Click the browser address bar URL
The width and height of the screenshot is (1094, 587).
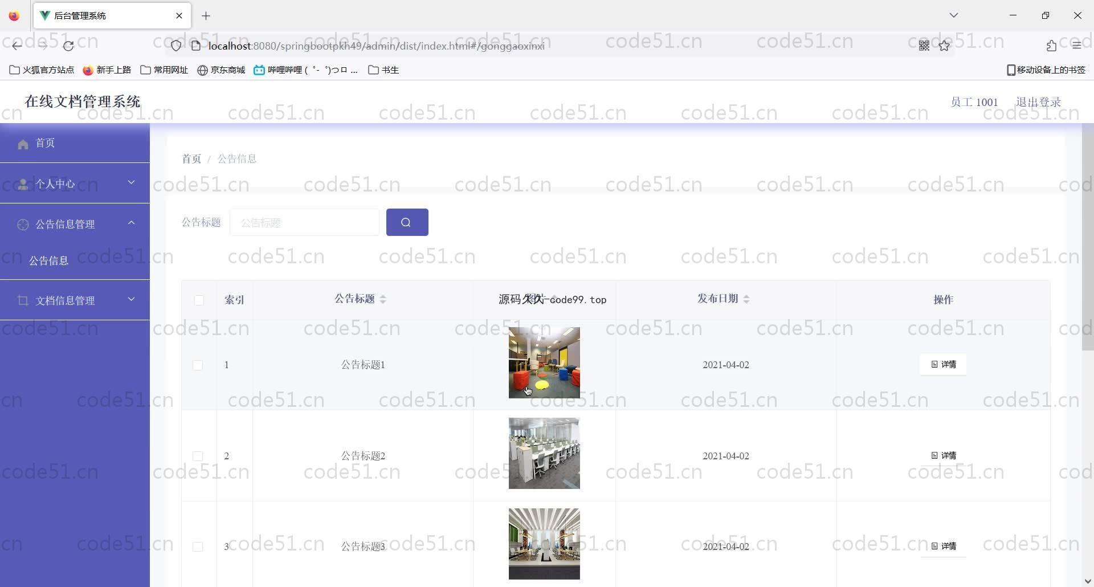pyautogui.click(x=376, y=46)
